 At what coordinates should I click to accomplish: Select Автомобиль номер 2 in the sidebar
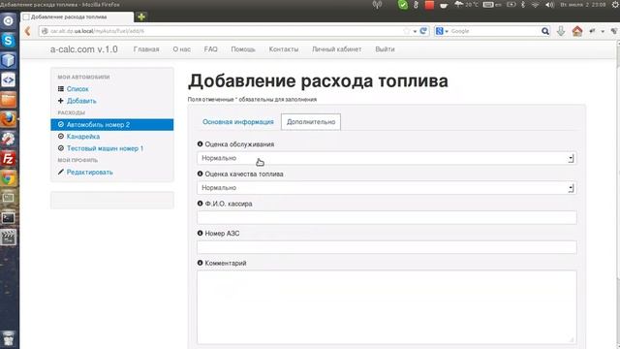click(x=112, y=125)
